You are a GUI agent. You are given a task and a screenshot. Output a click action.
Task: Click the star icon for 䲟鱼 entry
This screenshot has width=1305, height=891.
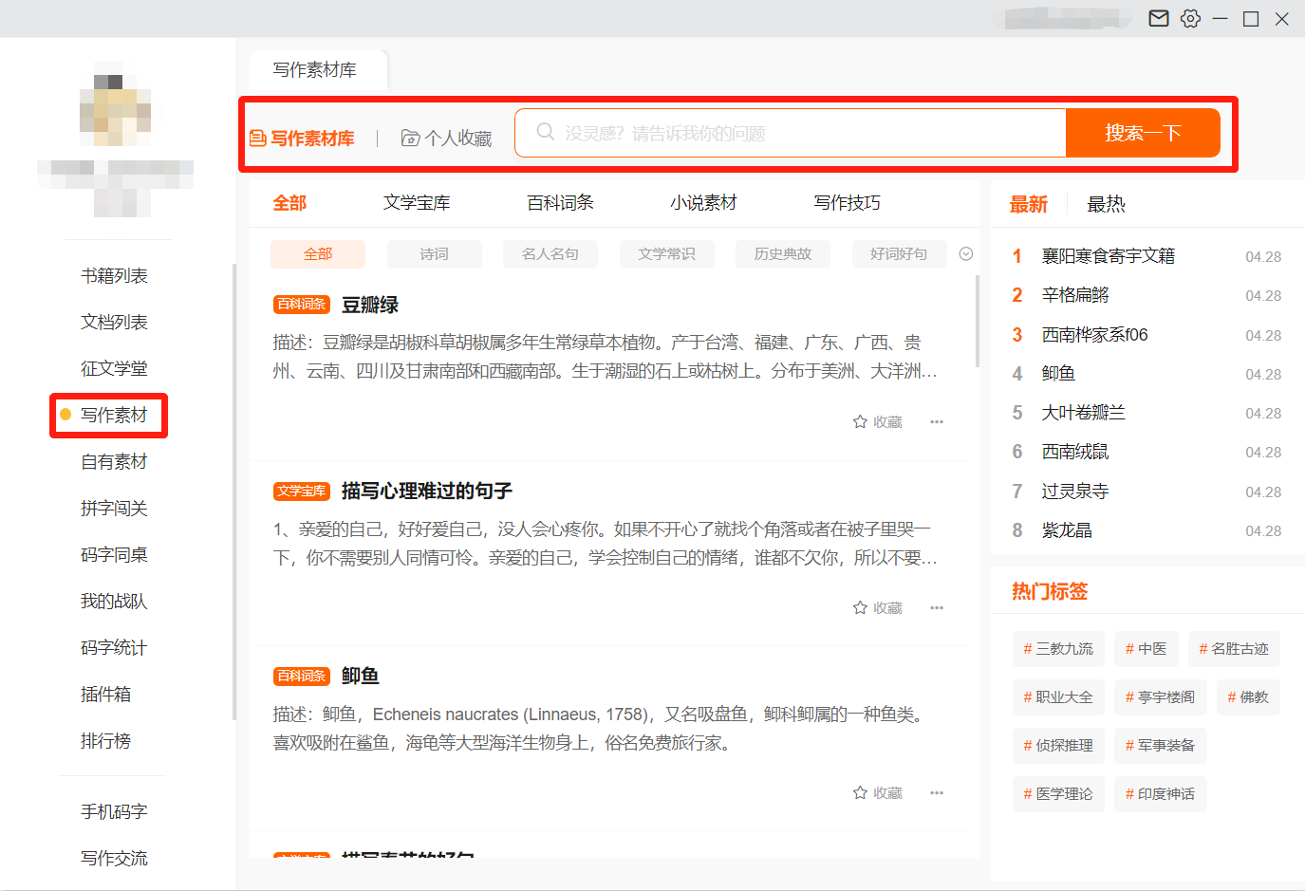(x=860, y=792)
